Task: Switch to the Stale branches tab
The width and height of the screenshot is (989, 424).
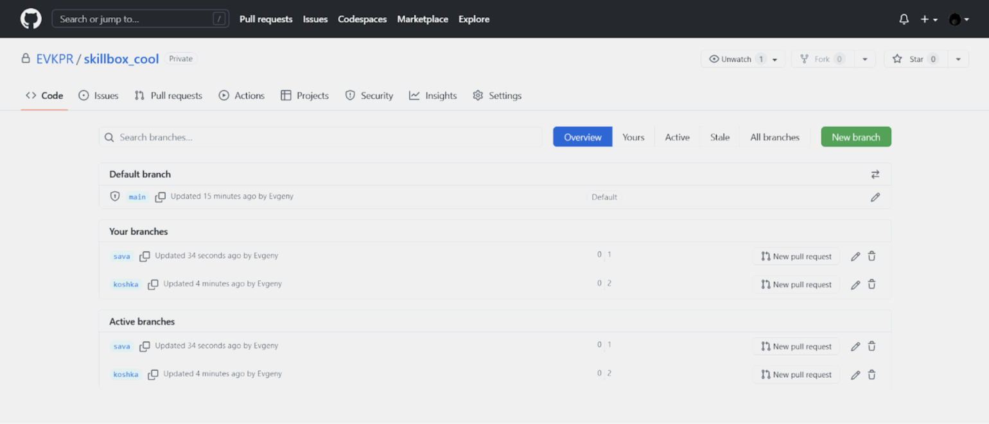Action: (x=719, y=137)
